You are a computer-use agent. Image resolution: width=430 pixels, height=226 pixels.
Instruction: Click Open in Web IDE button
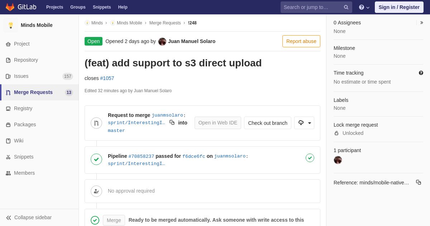[218, 123]
